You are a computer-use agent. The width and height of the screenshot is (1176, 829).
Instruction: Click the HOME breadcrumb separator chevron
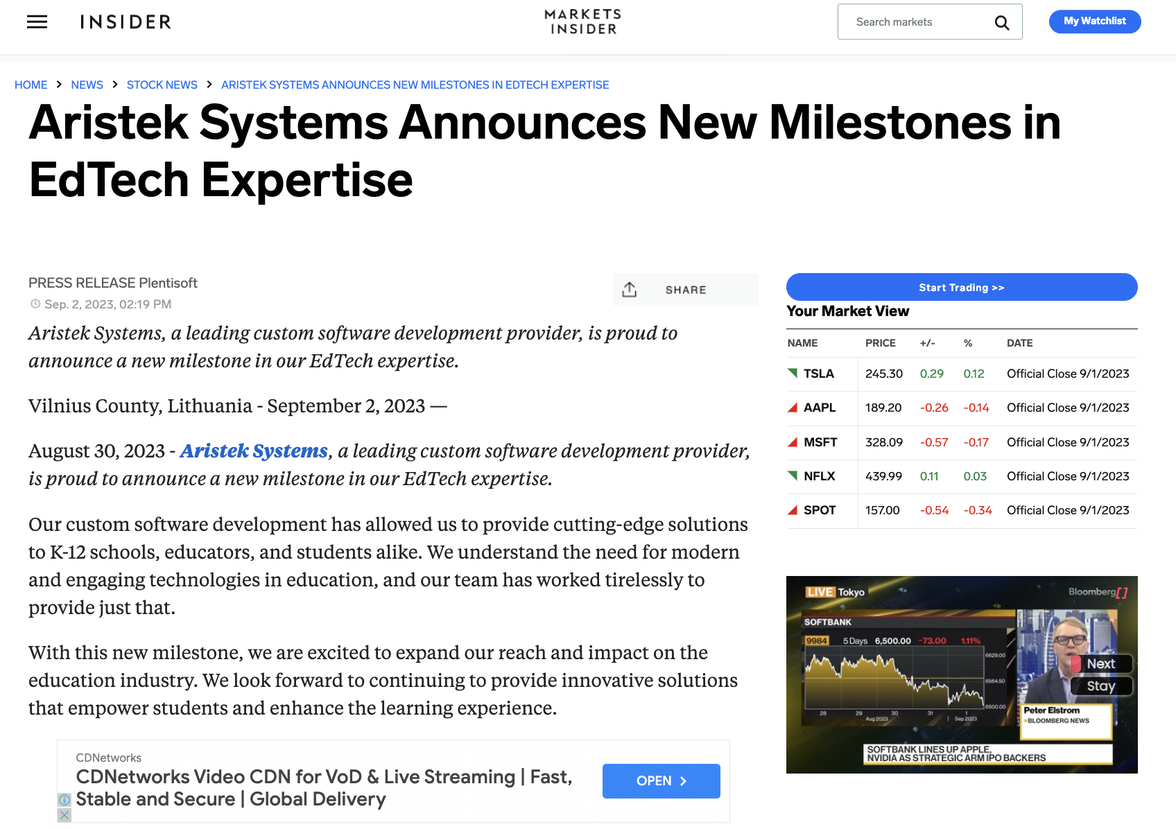pyautogui.click(x=59, y=85)
